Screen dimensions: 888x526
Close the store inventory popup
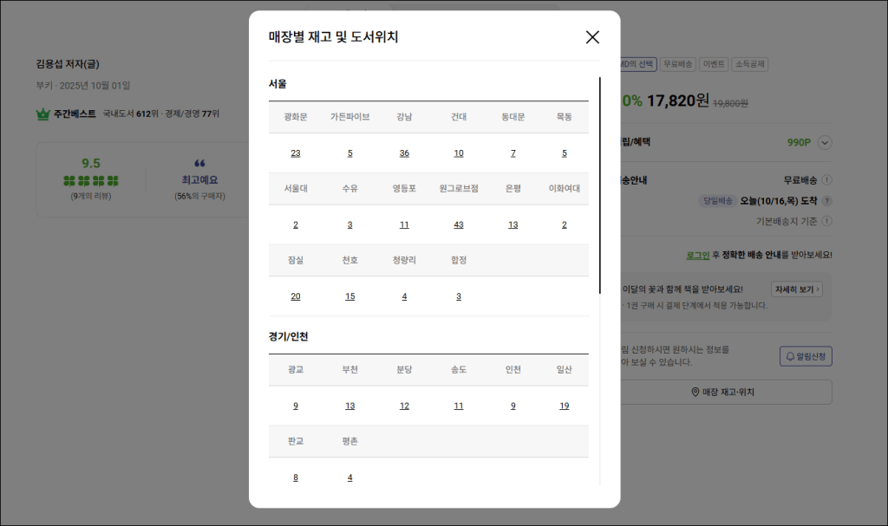coord(592,37)
